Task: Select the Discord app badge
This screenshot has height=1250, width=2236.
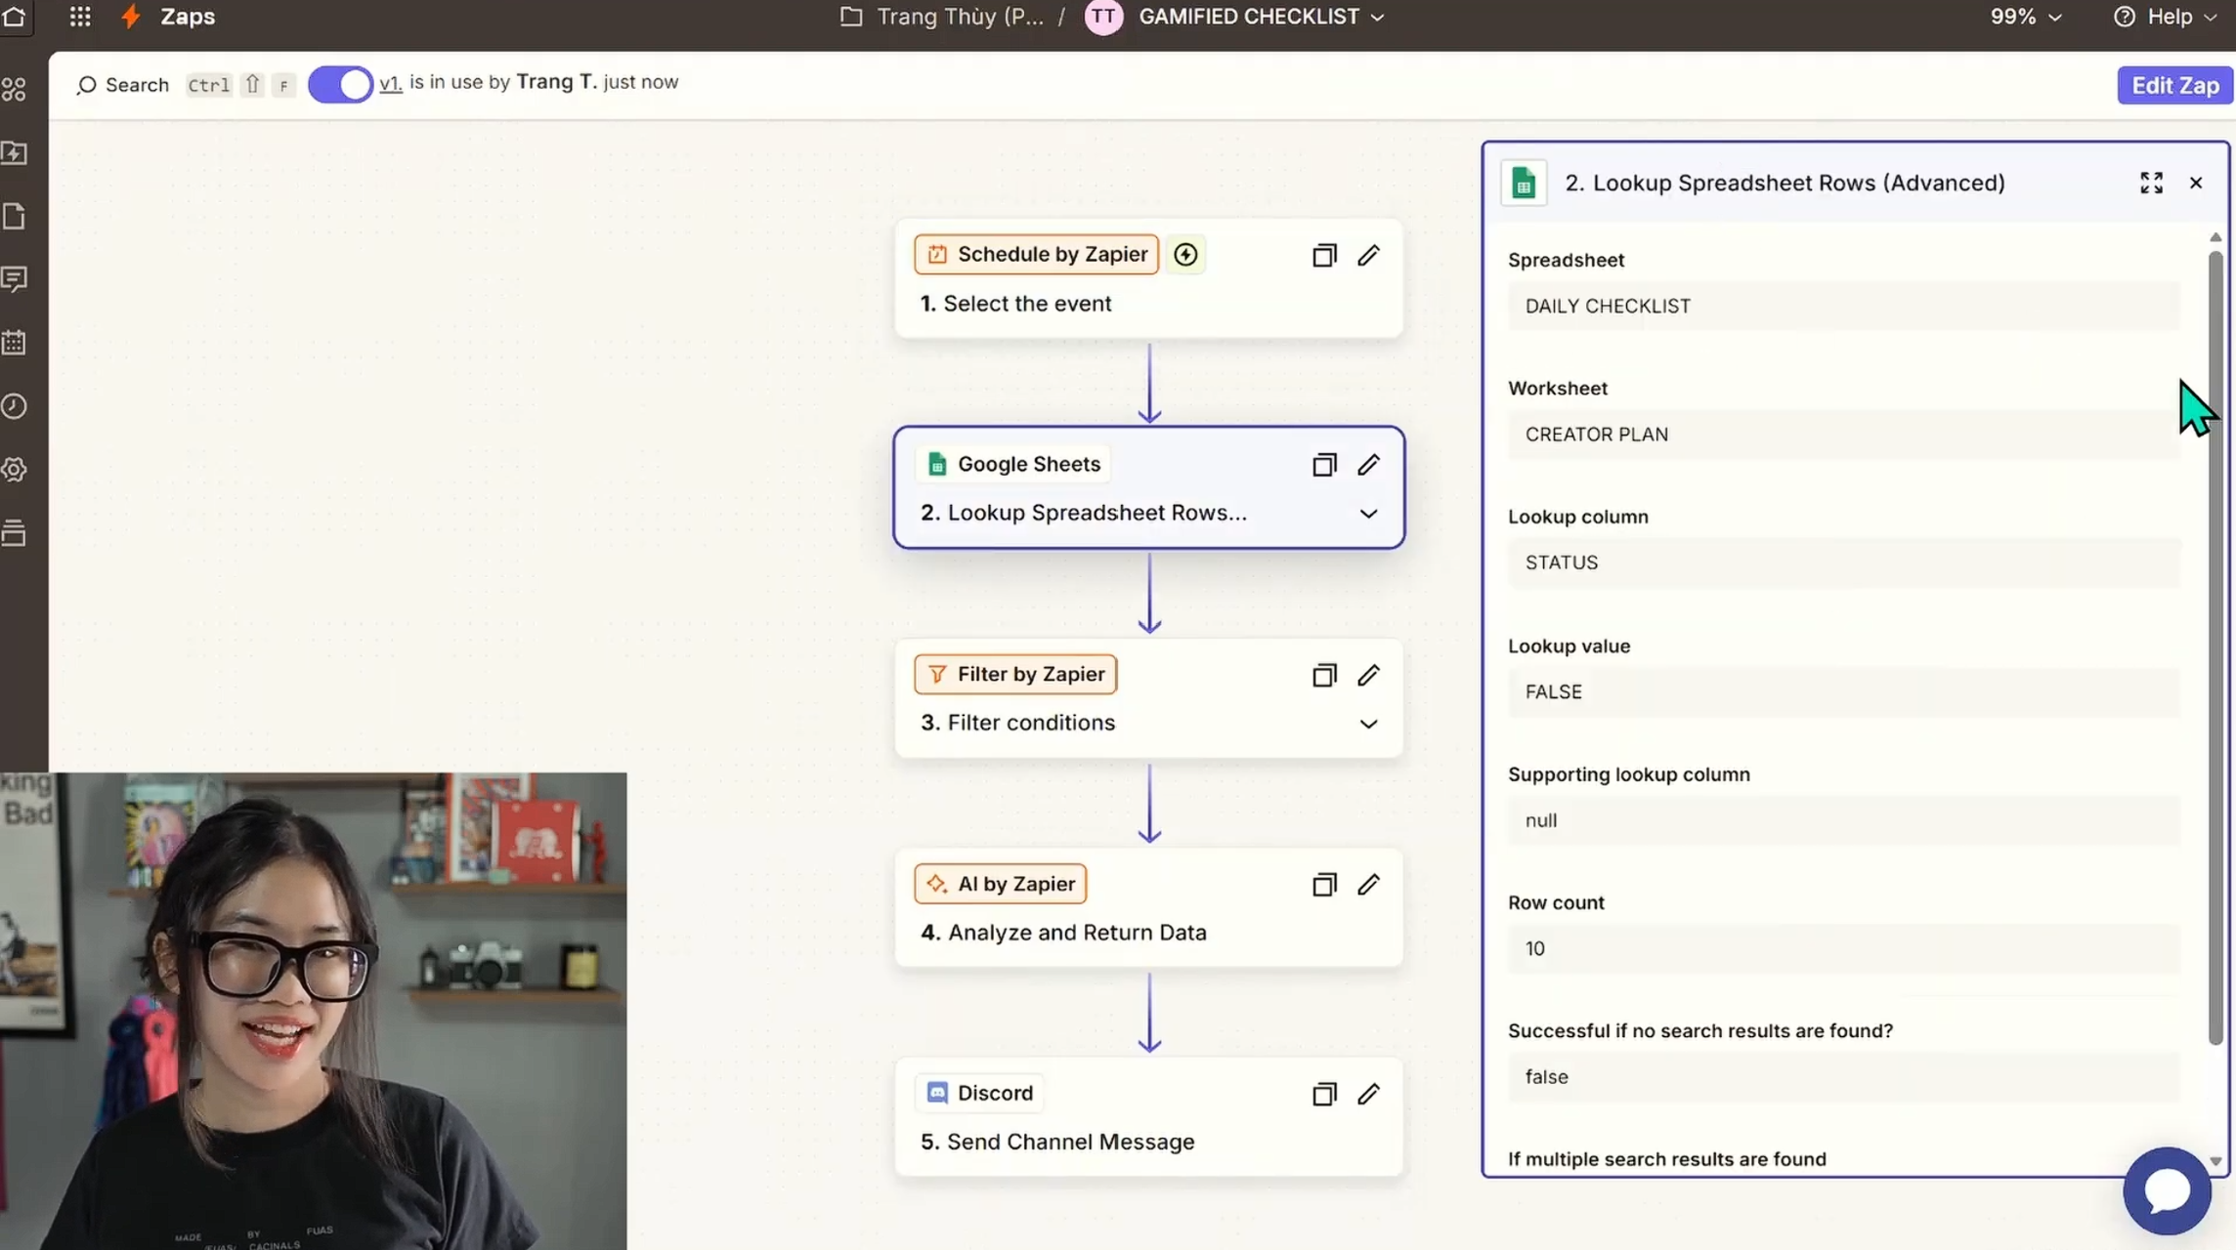Action: (x=979, y=1094)
